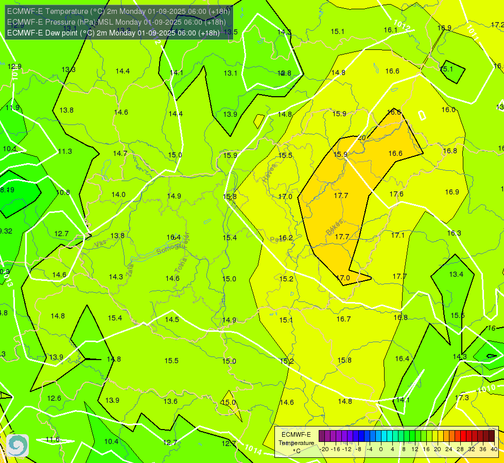This screenshot has height=463, width=504.
Task: Click the 17.3 temperature value
Action: [x=462, y=398]
